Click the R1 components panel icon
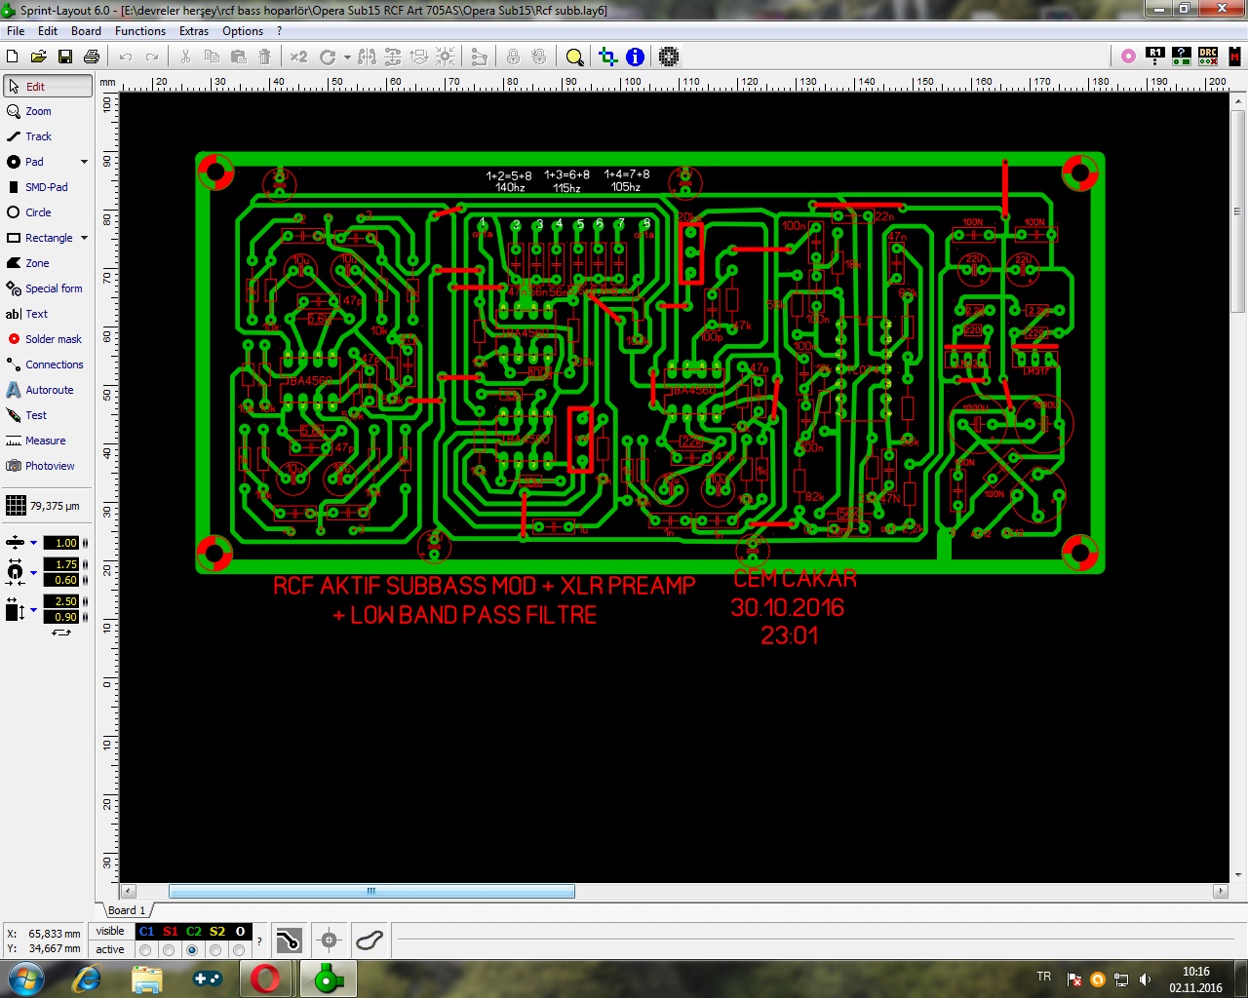This screenshot has height=998, width=1248. point(1155,57)
